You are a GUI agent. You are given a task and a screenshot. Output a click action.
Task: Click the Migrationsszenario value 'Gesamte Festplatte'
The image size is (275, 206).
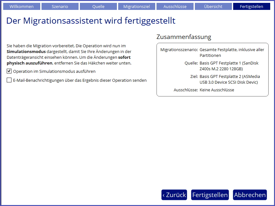pos(232,52)
